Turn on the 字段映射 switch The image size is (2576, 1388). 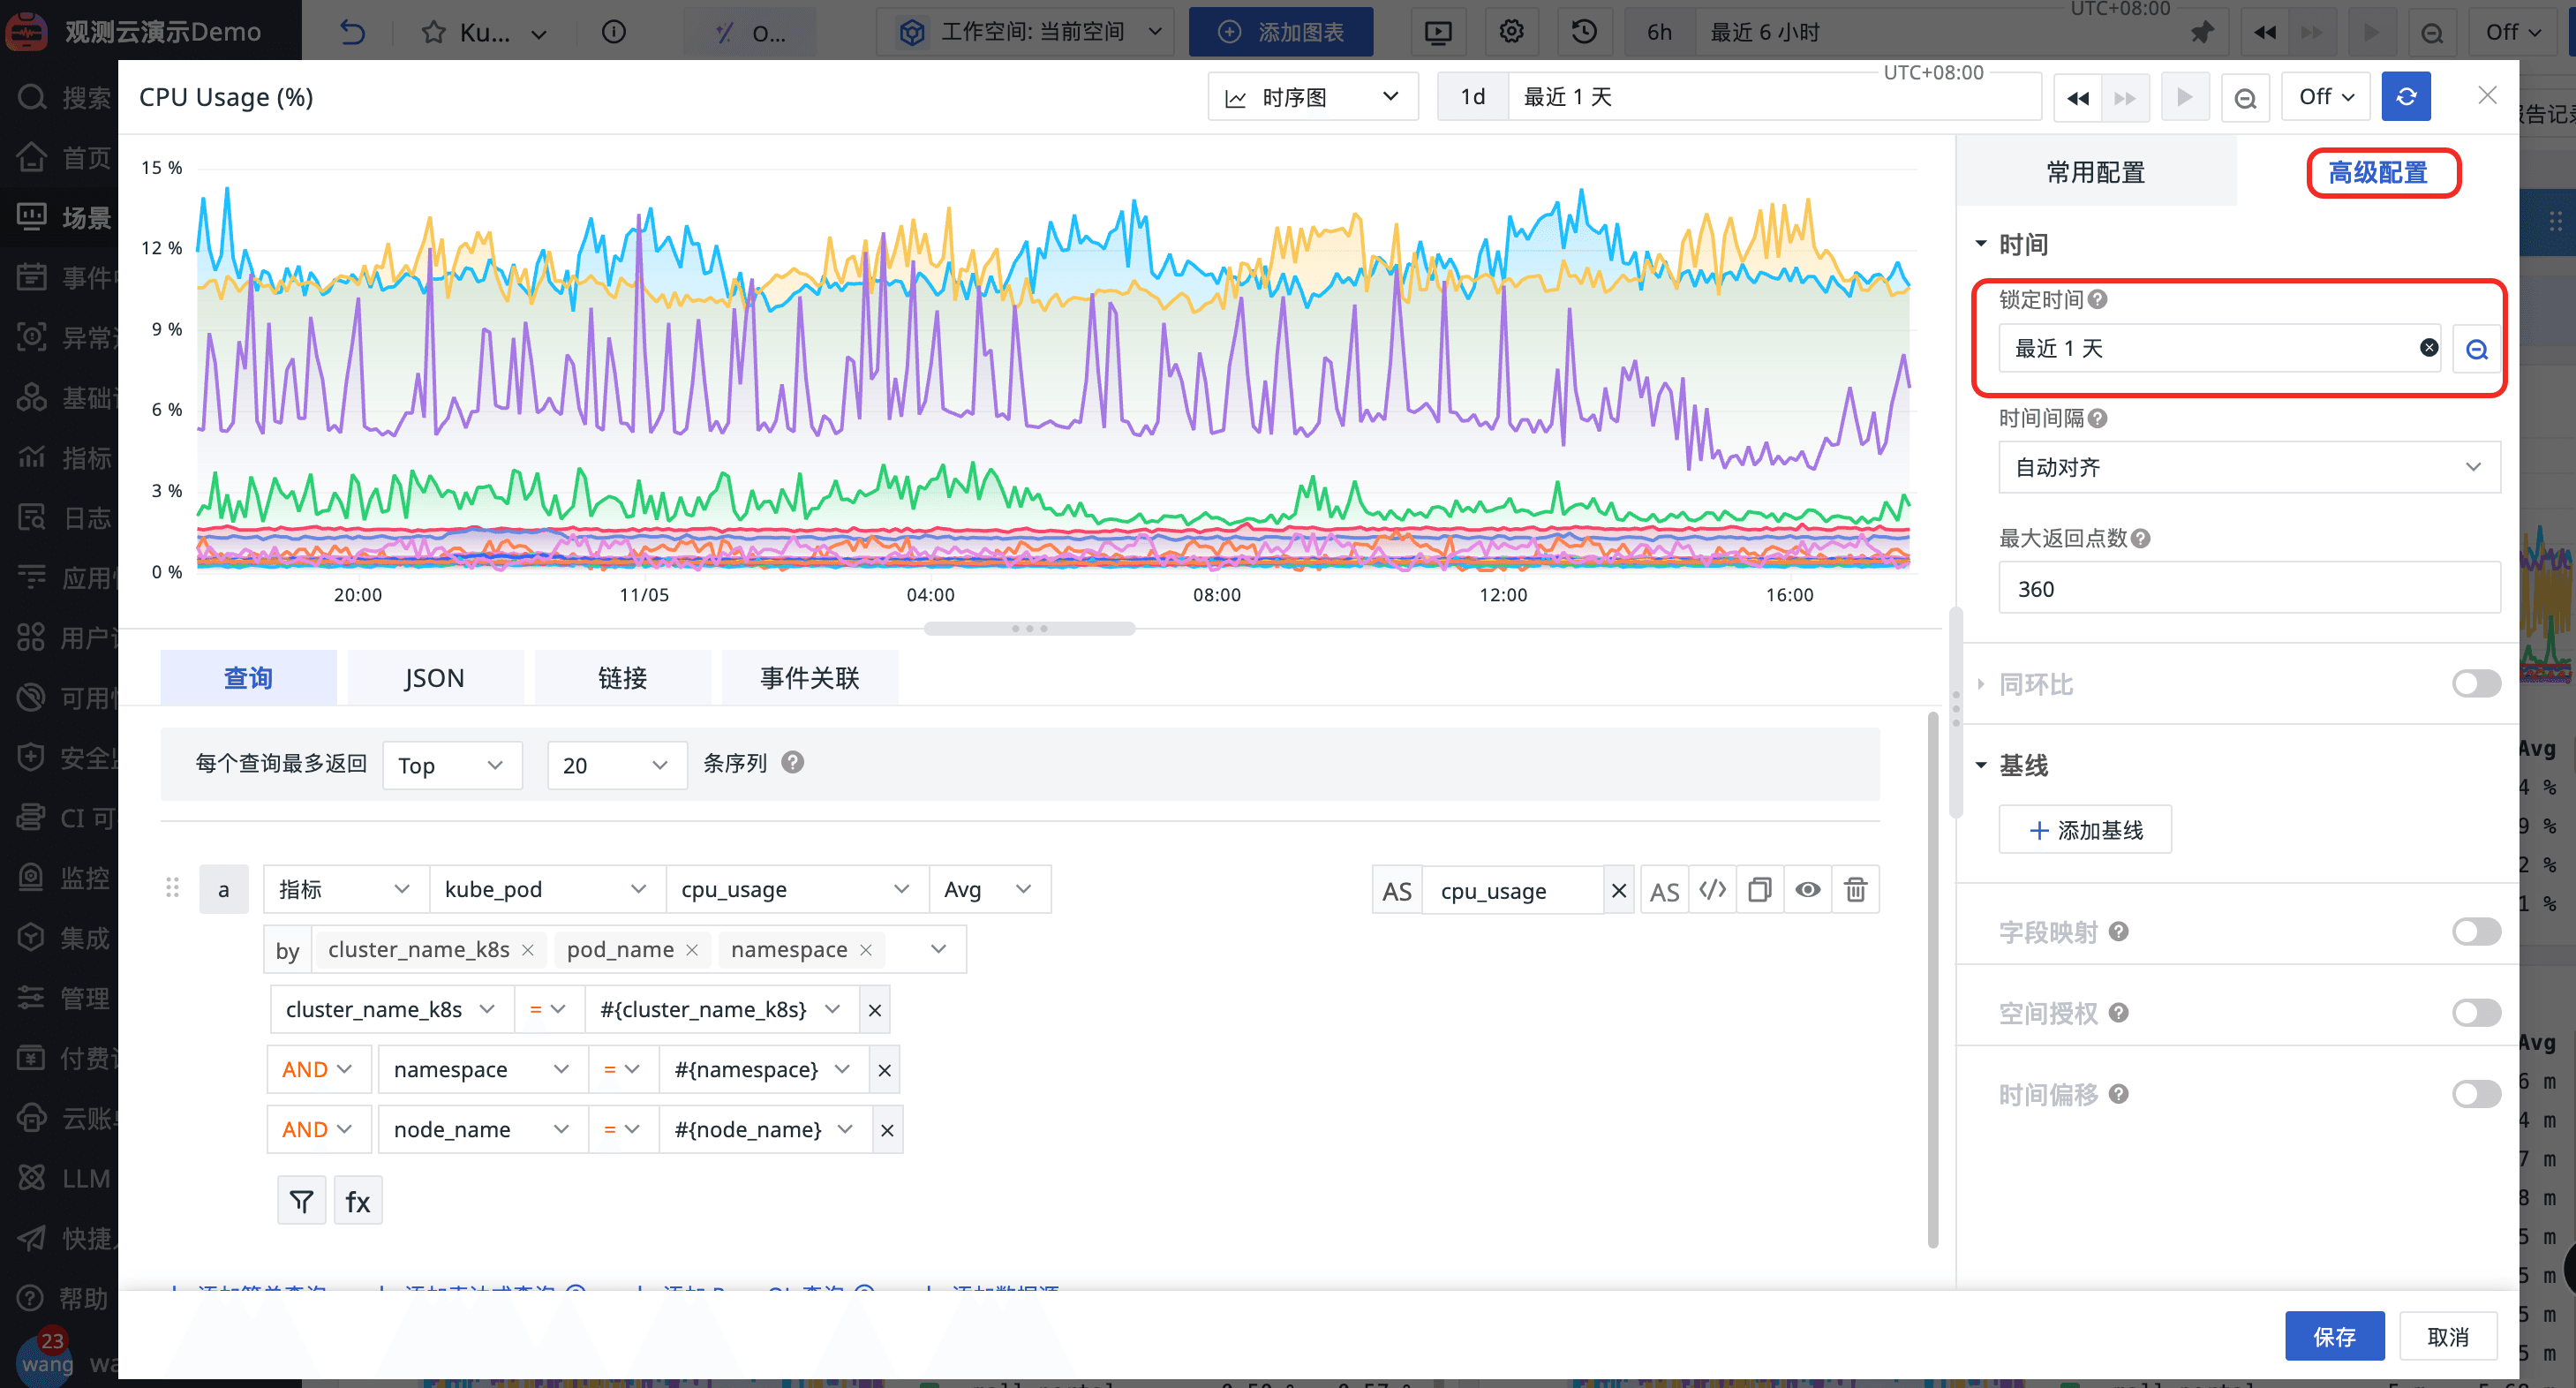2475,932
